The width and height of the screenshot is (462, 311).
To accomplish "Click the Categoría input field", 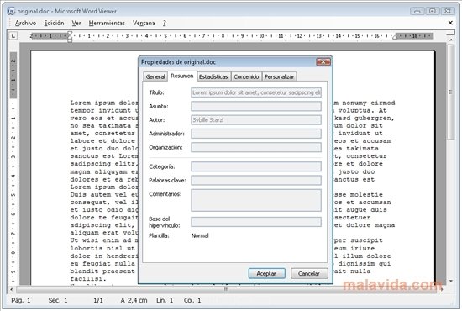I will tap(256, 166).
